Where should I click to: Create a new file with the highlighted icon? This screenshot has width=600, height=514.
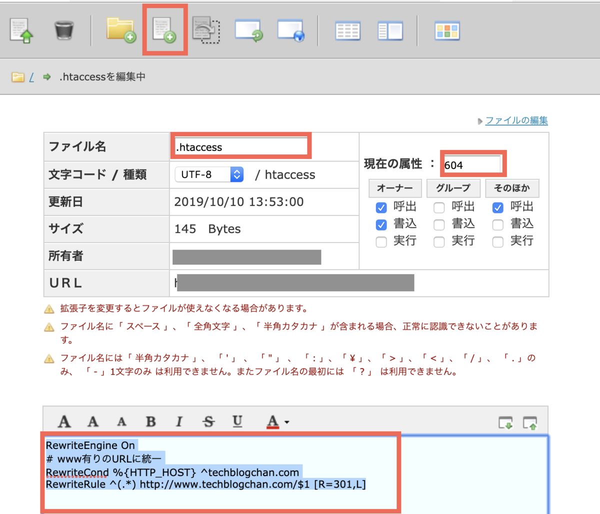point(164,30)
